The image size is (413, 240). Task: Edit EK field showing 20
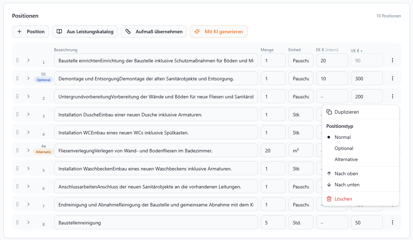pos(332,61)
